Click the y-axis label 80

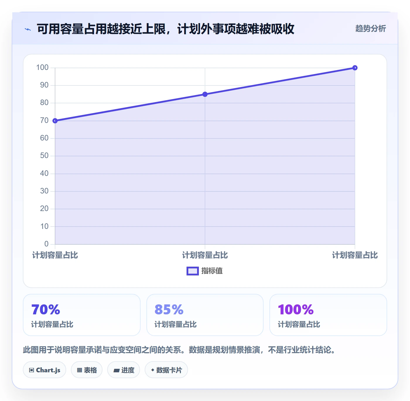click(44, 103)
